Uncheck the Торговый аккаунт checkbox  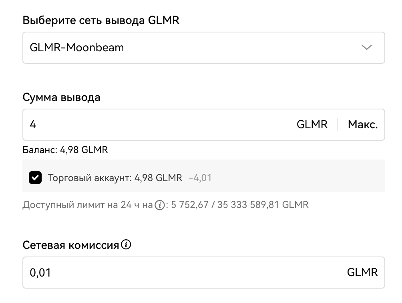[35, 178]
